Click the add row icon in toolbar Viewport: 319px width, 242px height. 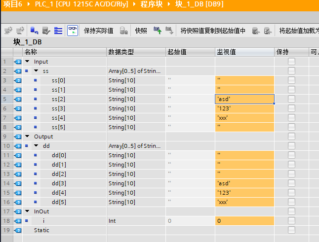pyautogui.click(x=20, y=31)
